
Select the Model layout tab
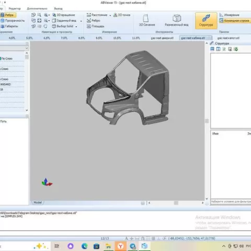click(38, 202)
